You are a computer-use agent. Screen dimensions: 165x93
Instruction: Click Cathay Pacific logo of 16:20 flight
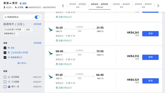point(51,29)
